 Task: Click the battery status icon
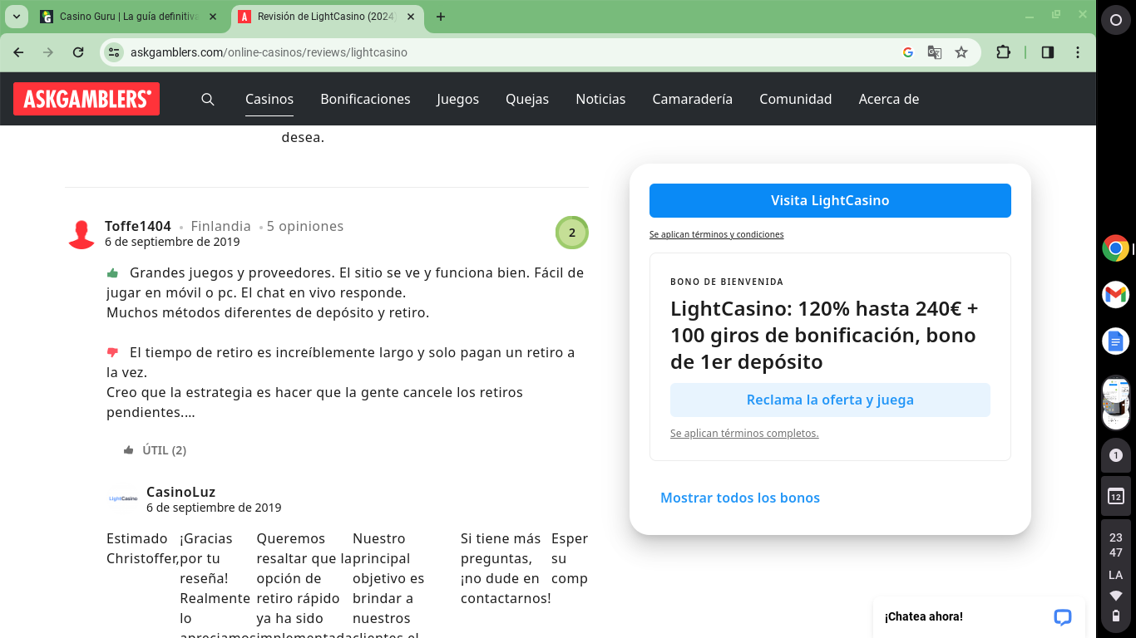1116,616
